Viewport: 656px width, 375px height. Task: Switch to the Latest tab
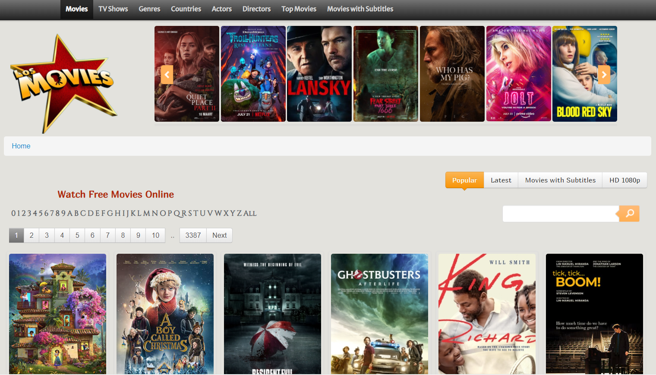(x=501, y=180)
